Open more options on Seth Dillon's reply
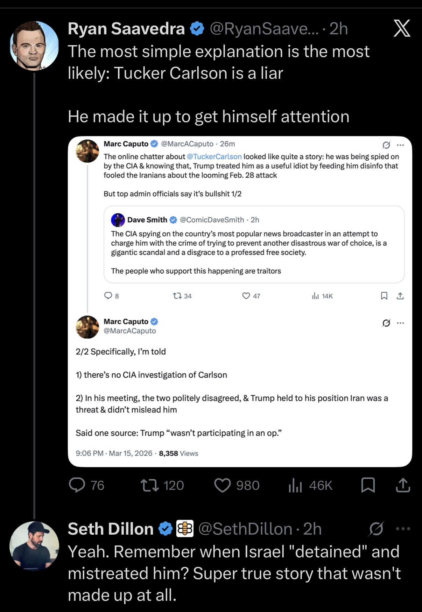 tap(403, 529)
